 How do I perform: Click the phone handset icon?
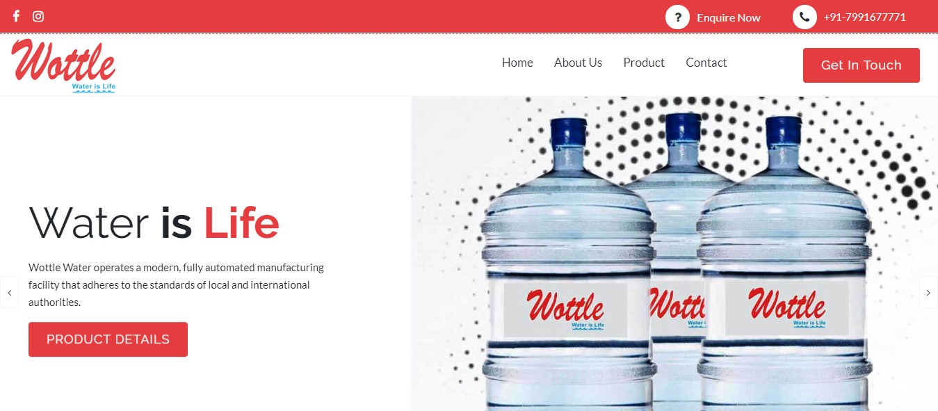click(x=804, y=17)
